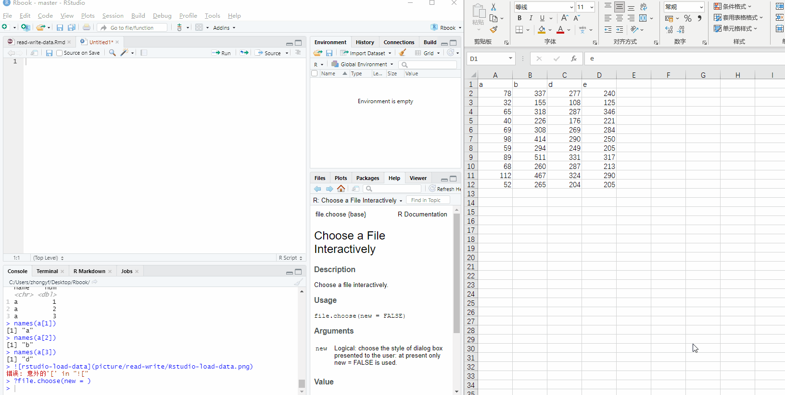The height and width of the screenshot is (395, 785).
Task: Click the Run button in the editor
Action: point(222,53)
